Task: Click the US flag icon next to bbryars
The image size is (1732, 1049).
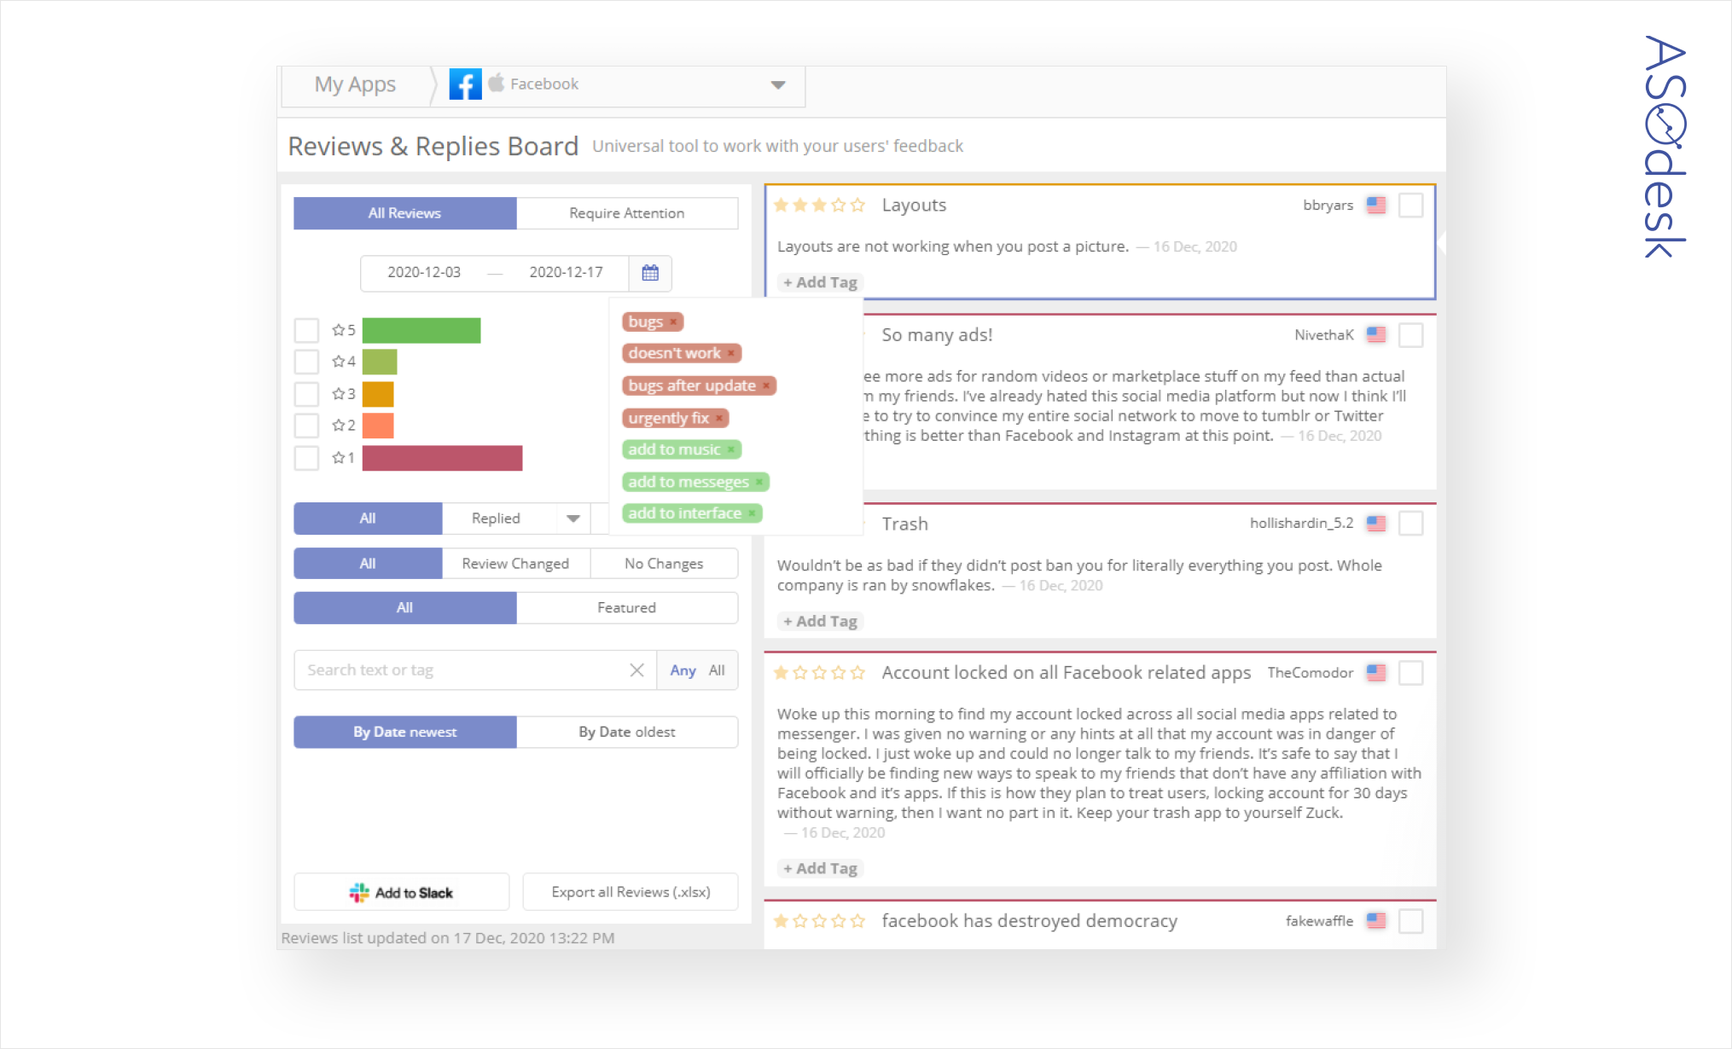Action: click(x=1375, y=205)
